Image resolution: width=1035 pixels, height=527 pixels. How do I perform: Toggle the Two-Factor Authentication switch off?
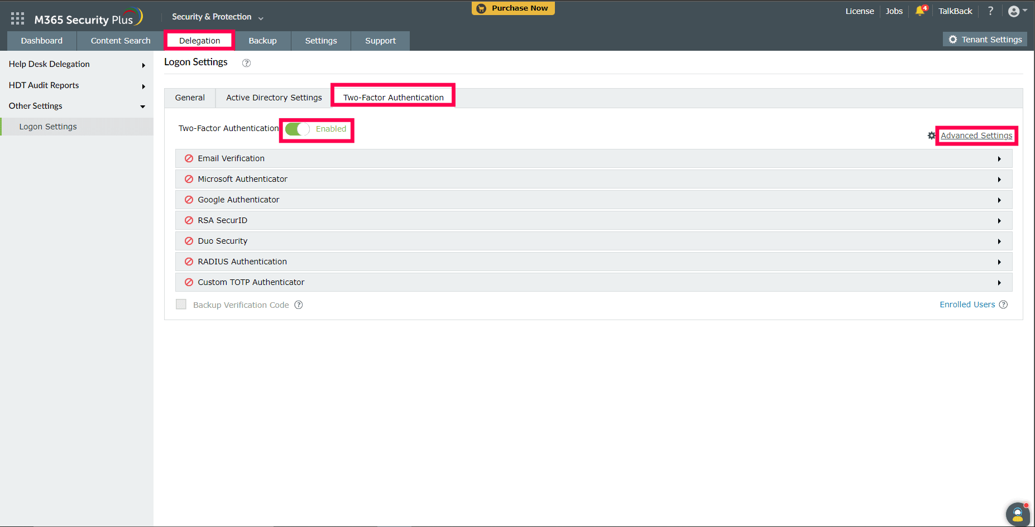pyautogui.click(x=298, y=129)
